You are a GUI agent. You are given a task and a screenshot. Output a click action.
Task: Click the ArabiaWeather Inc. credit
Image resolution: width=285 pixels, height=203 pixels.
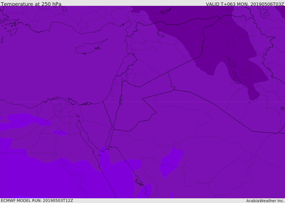pos(265,200)
